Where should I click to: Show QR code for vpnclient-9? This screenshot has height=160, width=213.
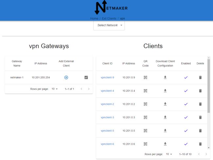pos(145,77)
